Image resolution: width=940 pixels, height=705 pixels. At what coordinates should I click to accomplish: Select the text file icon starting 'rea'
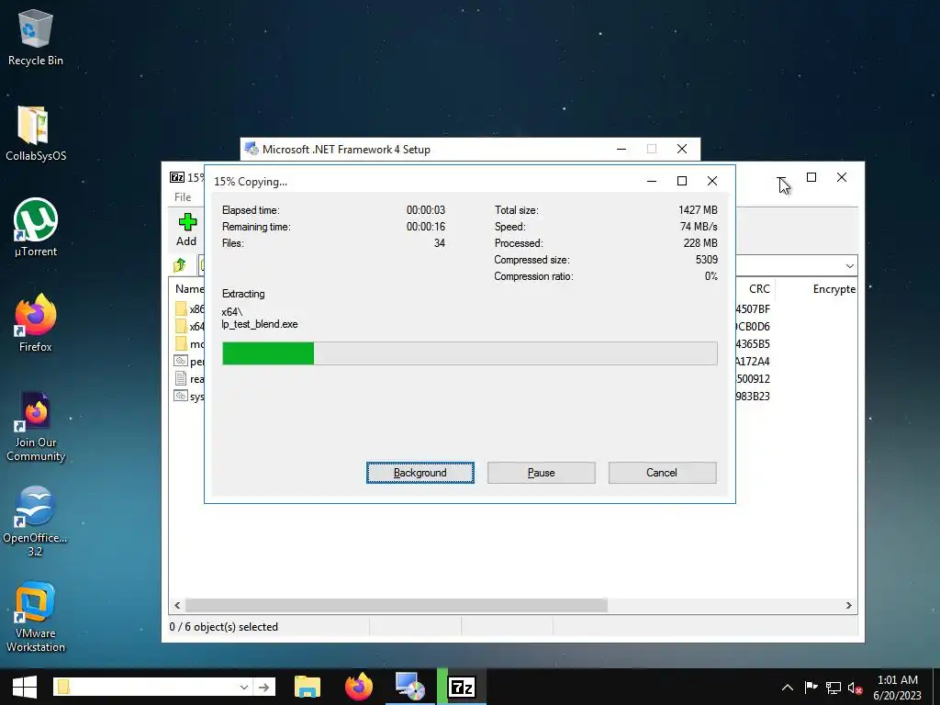point(181,378)
